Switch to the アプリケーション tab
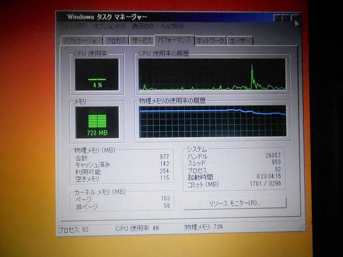The width and height of the screenshot is (343, 257). (x=82, y=41)
